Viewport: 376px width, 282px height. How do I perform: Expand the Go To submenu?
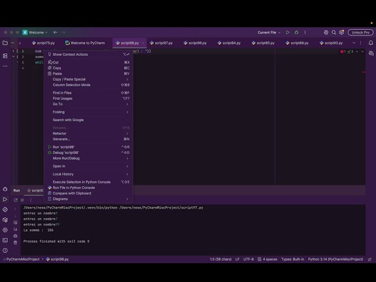coord(89,104)
